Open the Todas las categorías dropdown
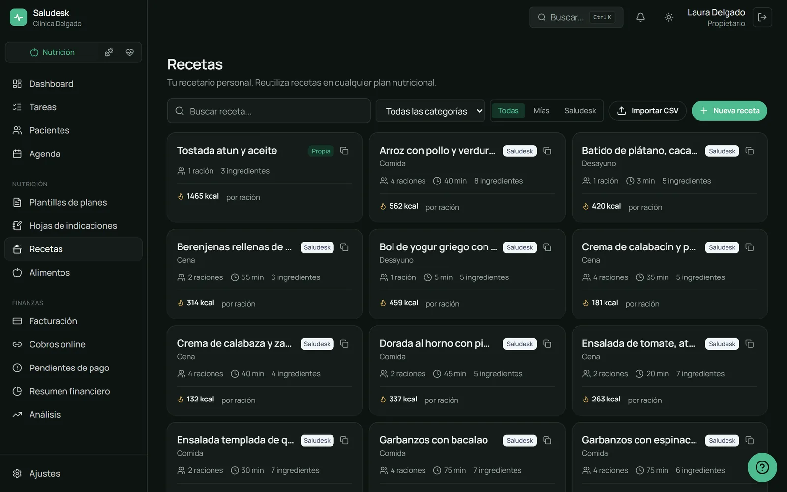787x492 pixels. point(430,111)
